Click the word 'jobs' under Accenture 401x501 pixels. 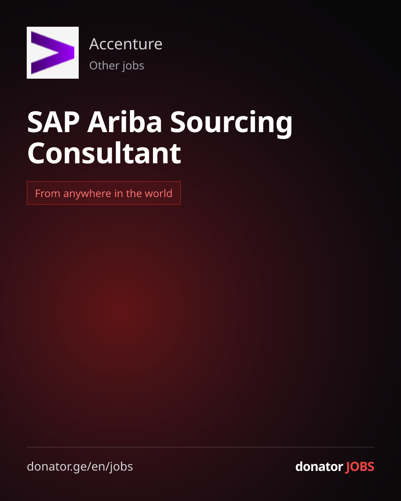tap(133, 66)
